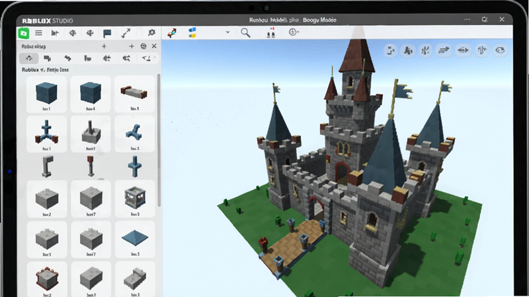Click the second cross-arrows icon before the flag
529x297 pixels.
pos(90,33)
